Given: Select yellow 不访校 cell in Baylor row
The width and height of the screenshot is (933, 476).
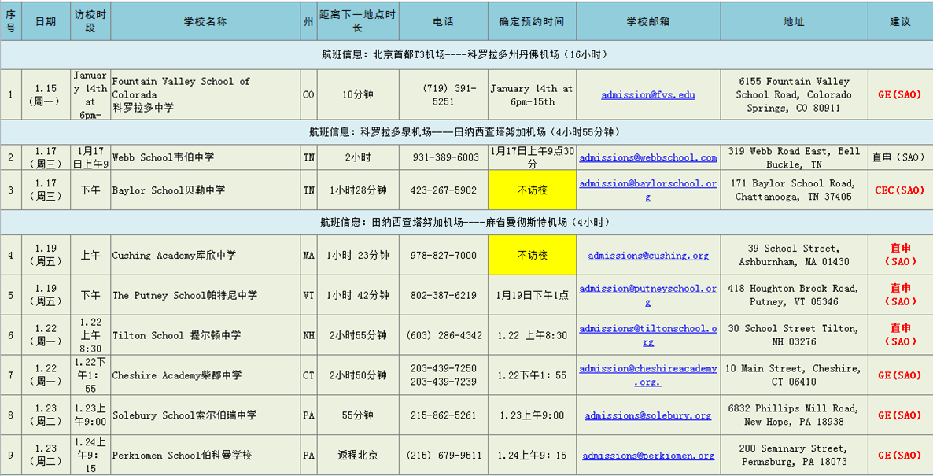Looking at the screenshot, I should pyautogui.click(x=532, y=190).
